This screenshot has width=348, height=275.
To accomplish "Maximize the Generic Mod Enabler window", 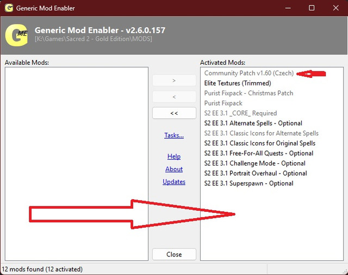I will pyautogui.click(x=312, y=8).
